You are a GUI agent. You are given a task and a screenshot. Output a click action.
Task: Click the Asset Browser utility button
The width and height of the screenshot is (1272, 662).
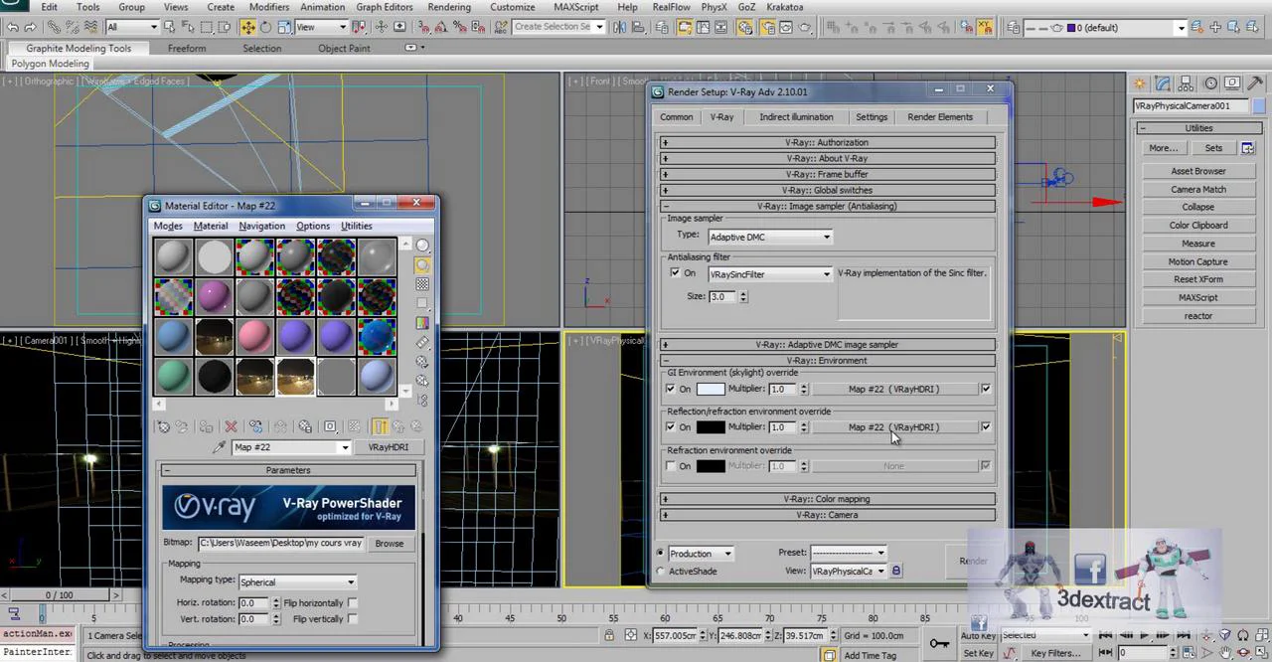point(1198,171)
